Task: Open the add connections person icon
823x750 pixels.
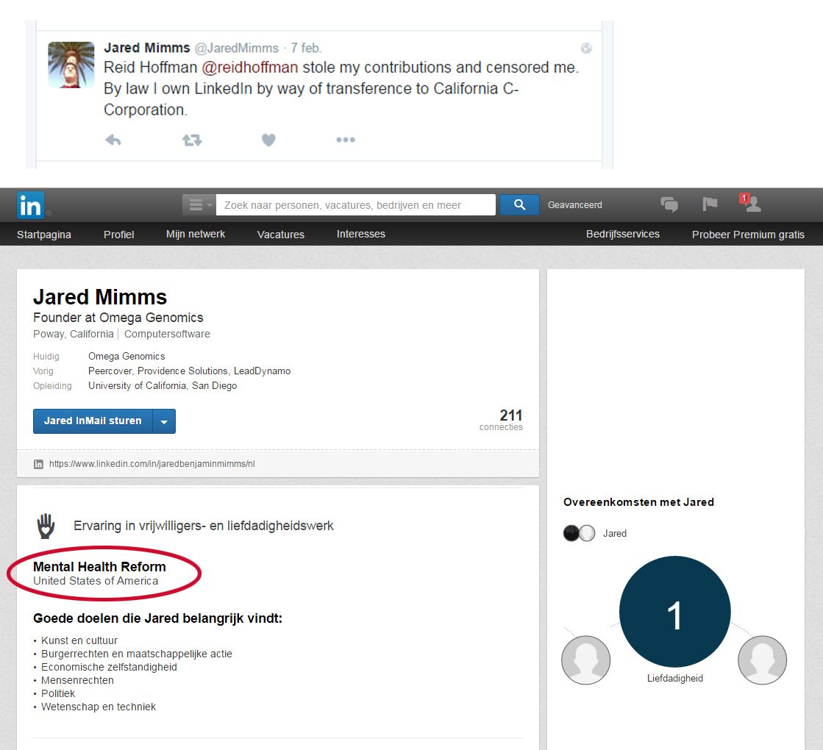Action: (750, 203)
